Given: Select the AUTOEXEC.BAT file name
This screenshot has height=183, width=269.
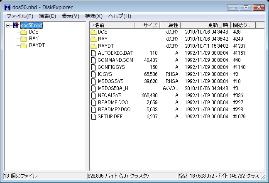Looking at the screenshot, I should coord(115,53).
